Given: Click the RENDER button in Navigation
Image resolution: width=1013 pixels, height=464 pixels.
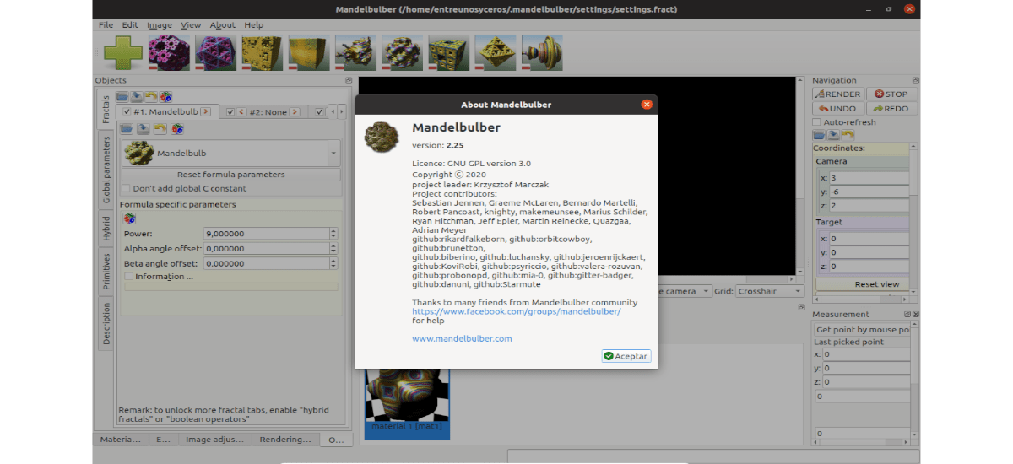Looking at the screenshot, I should (837, 94).
